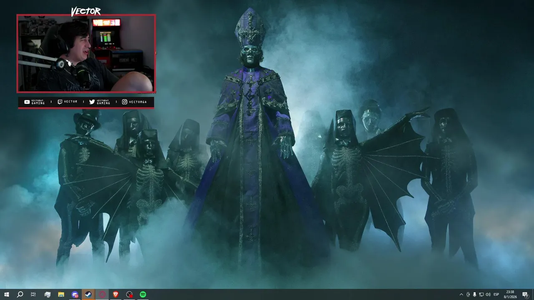Open the notification center with 7 alerts
The width and height of the screenshot is (534, 300).
(525, 294)
